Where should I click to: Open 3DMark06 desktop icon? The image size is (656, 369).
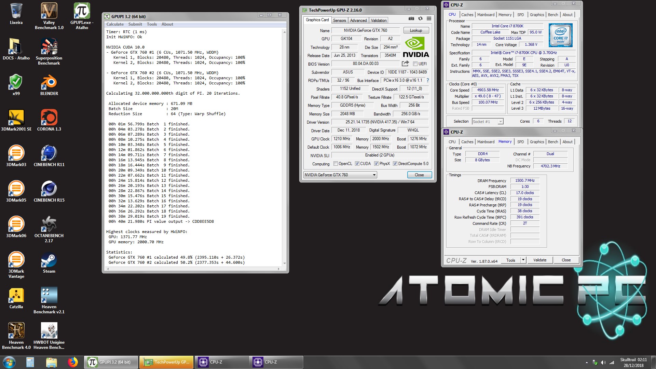pyautogui.click(x=16, y=227)
